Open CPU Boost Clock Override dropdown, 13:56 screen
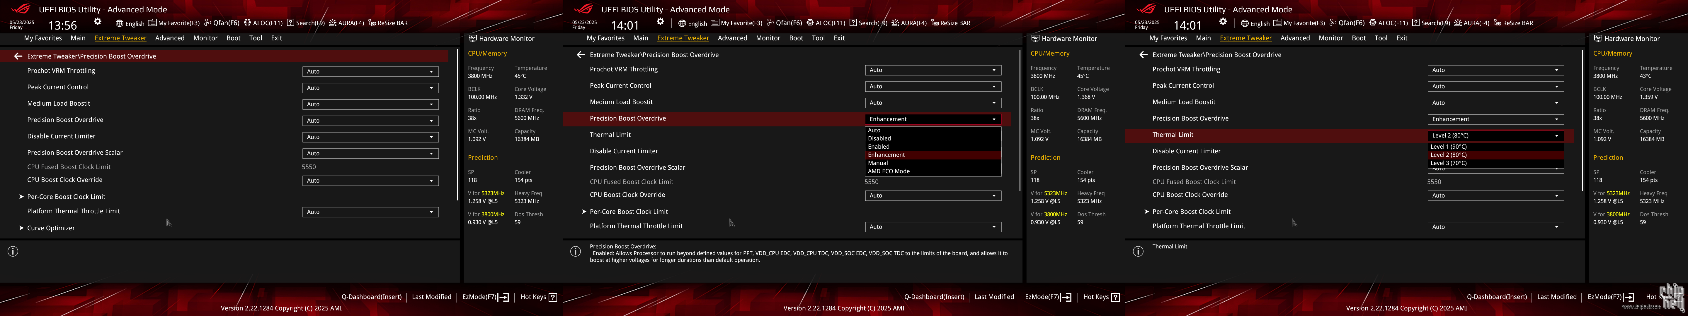 [370, 181]
